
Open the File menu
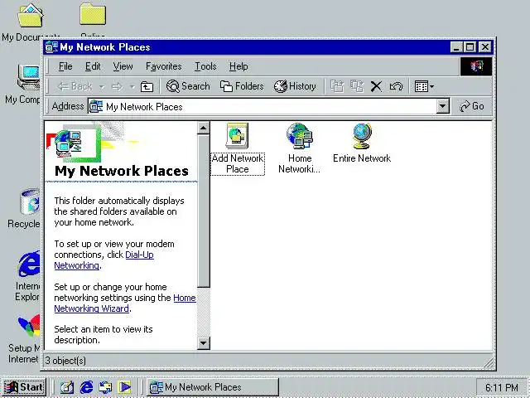click(65, 66)
